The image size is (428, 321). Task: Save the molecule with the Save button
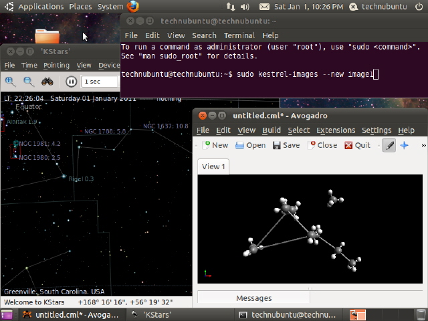click(286, 145)
